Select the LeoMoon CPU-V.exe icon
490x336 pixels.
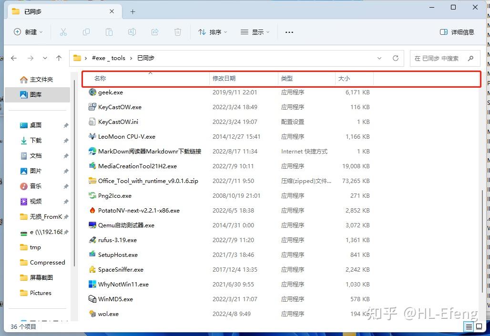[92, 136]
